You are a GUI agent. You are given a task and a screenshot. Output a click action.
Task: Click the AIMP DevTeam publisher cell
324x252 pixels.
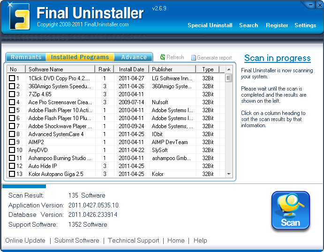pos(170,142)
